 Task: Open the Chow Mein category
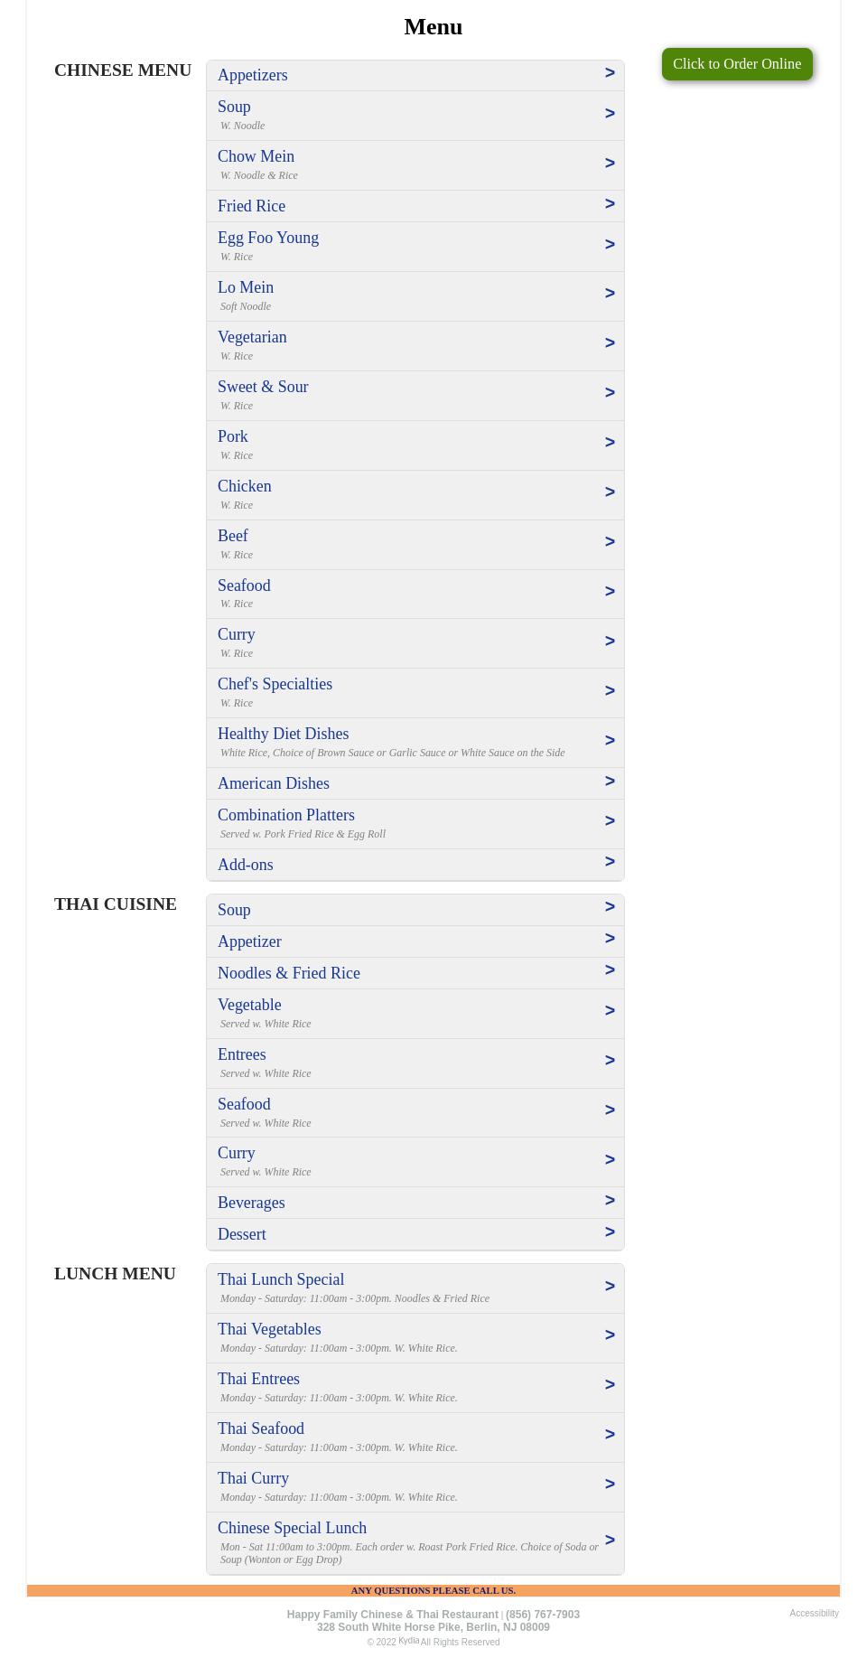point(256,156)
